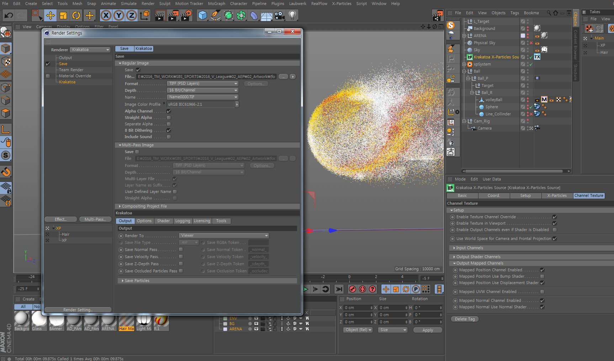
Task: Click the Camera object toolbar icon
Action: [280, 15]
